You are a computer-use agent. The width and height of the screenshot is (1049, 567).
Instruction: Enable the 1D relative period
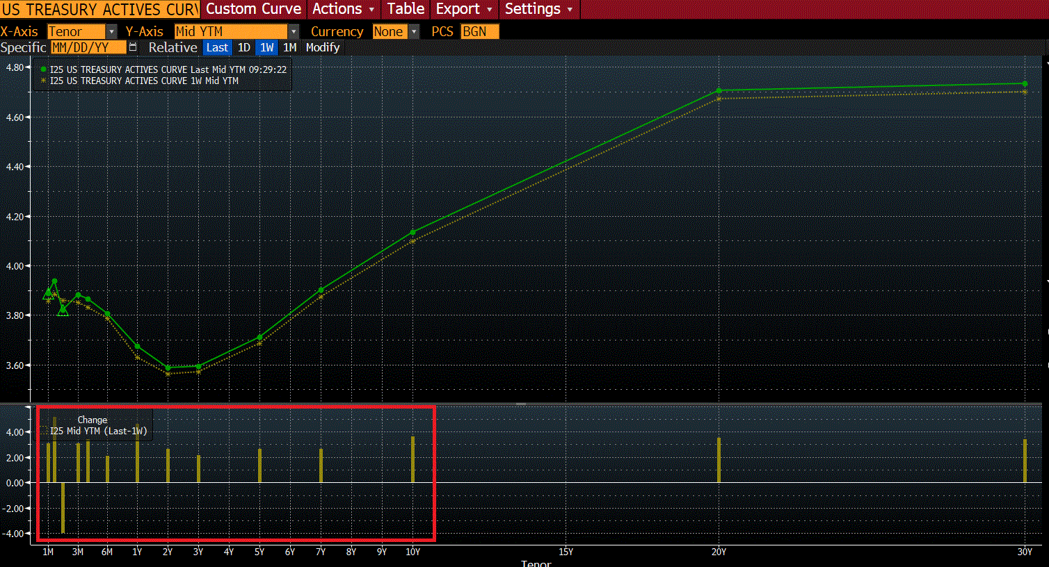click(243, 47)
